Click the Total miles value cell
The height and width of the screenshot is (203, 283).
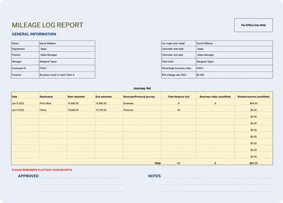[234, 62]
